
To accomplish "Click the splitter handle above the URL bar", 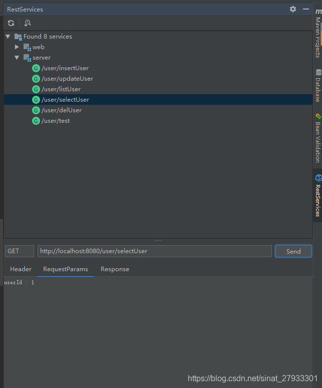I will (x=158, y=241).
